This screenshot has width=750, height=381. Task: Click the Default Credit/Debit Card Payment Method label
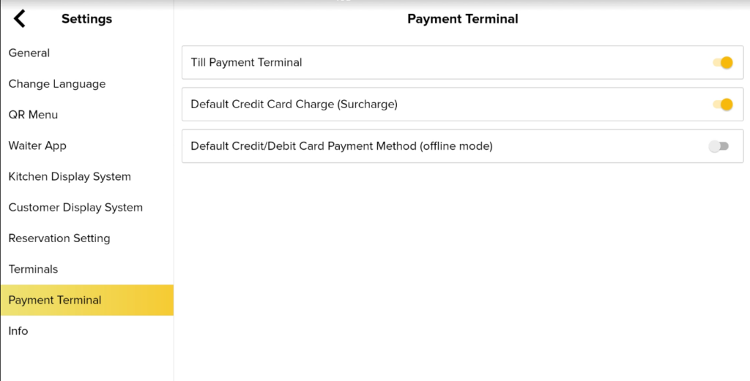click(x=341, y=146)
